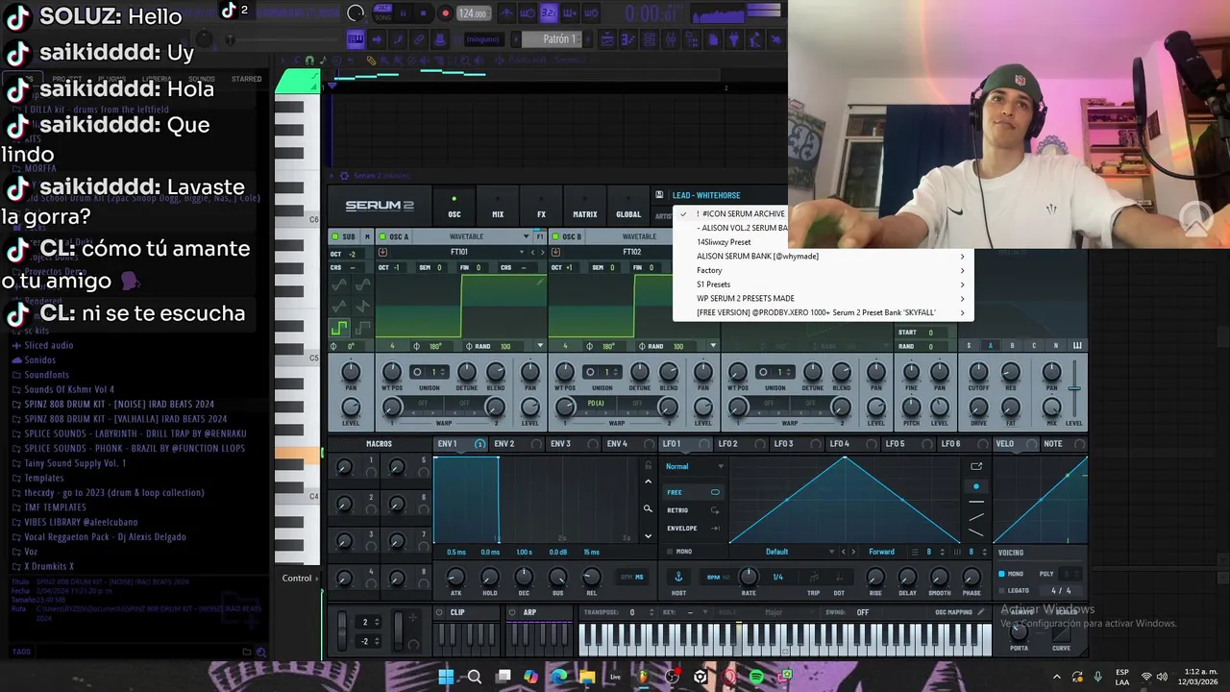This screenshot has height=692, width=1230.
Task: Toggle the CLIP power button
Action: tap(439, 612)
